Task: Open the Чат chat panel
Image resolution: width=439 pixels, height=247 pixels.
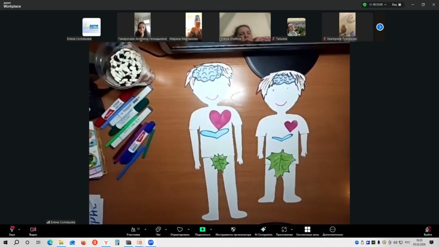Action: click(158, 230)
